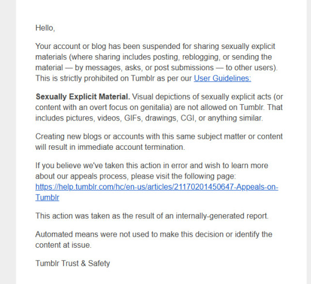Click the "Your account or blog has been suspended" line
Viewport: 311px width, 284px height.
[155, 47]
